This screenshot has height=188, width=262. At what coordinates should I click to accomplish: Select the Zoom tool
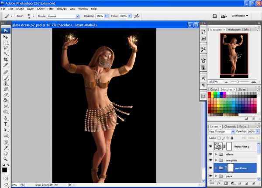6,159
